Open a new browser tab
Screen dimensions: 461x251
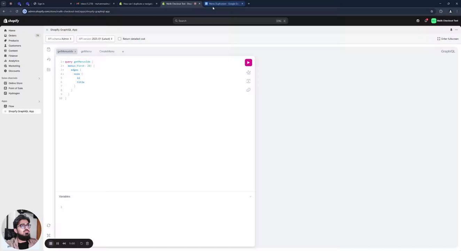click(249, 3)
